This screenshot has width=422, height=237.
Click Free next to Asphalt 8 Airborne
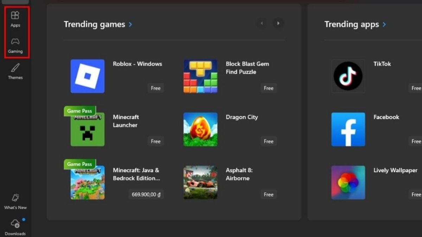[268, 195]
